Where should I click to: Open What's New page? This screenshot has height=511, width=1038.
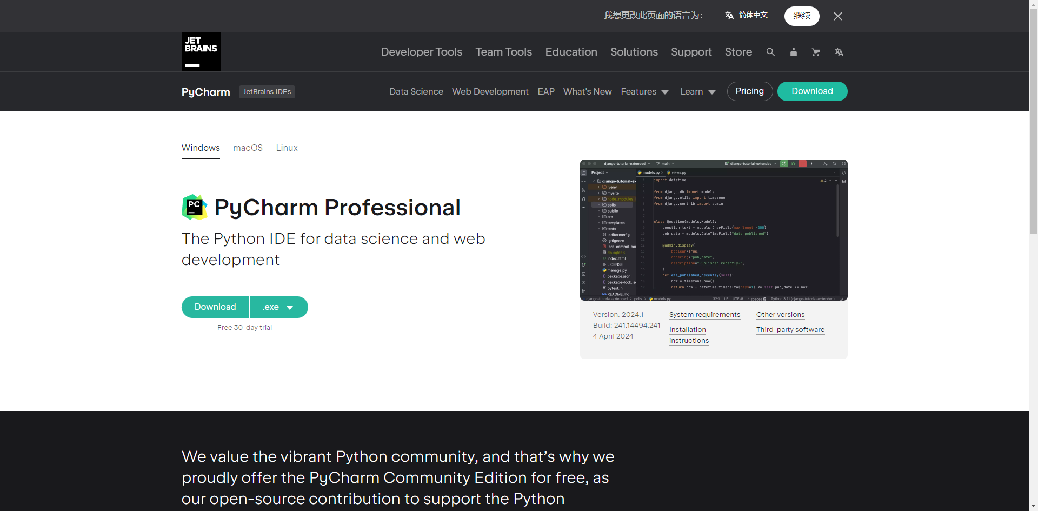click(x=588, y=91)
